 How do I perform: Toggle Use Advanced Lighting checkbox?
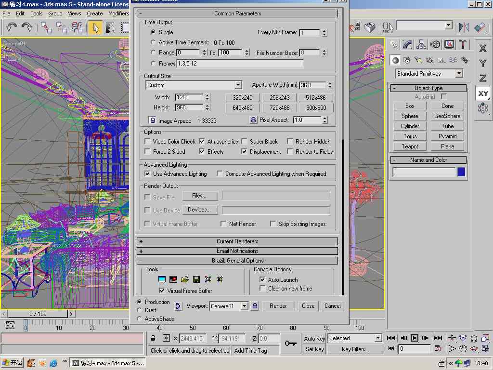[x=147, y=173]
